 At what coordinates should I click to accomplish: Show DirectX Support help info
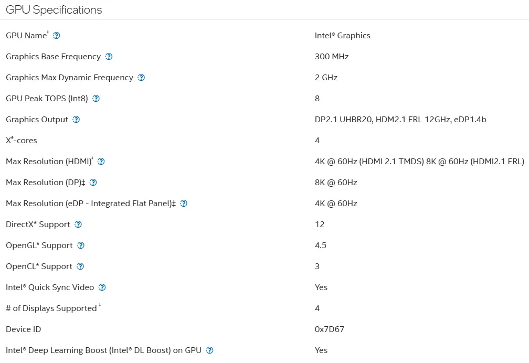[78, 225]
